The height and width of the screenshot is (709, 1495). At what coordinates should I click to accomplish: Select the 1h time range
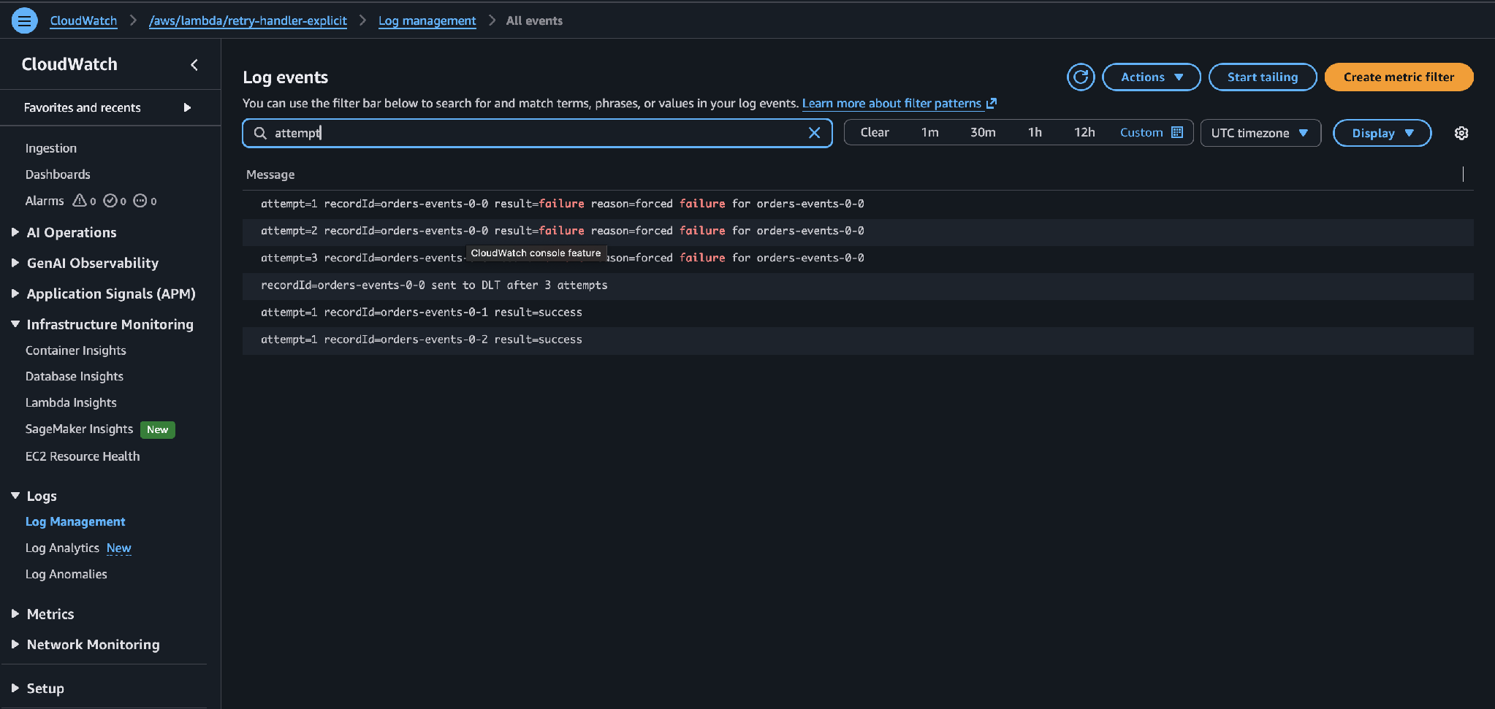pyautogui.click(x=1035, y=132)
